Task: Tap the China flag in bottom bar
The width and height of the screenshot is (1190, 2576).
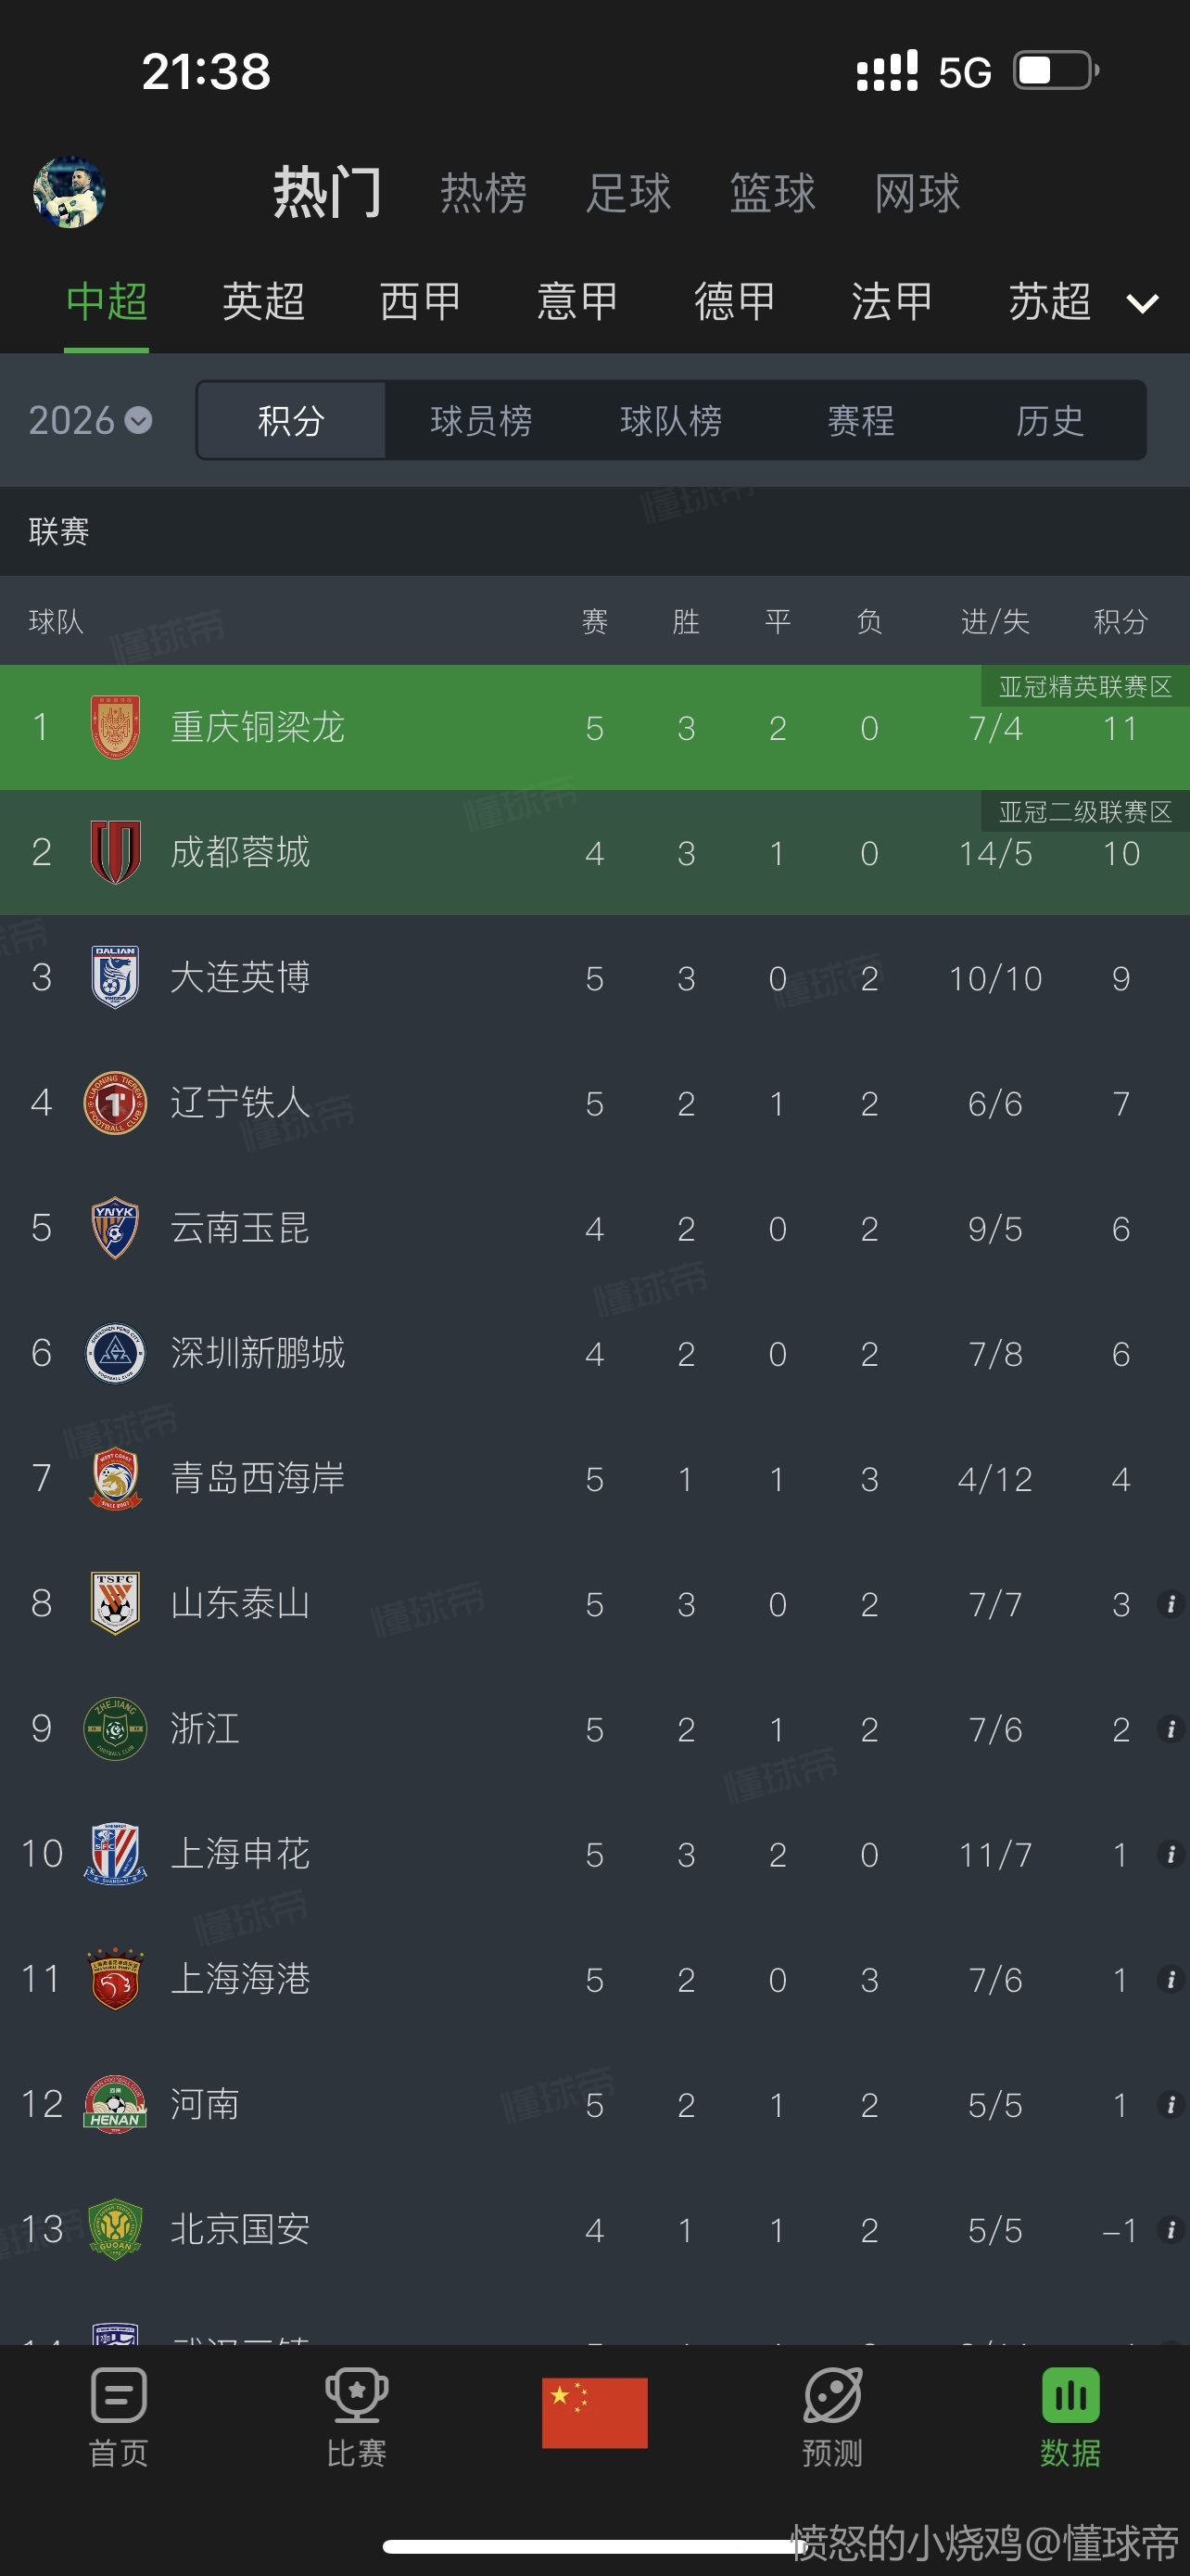Action: [x=594, y=2412]
